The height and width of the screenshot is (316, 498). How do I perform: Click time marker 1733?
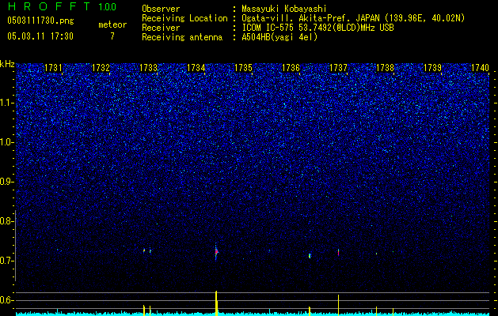[x=148, y=68]
